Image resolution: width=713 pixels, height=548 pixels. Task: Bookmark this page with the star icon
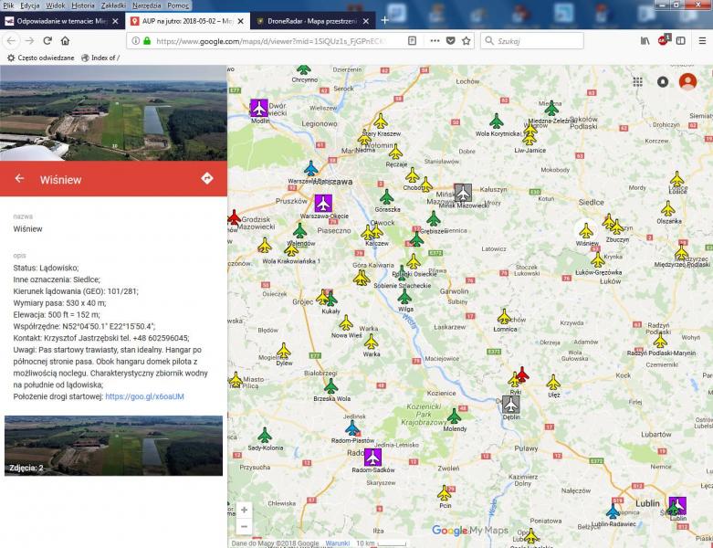tap(467, 41)
